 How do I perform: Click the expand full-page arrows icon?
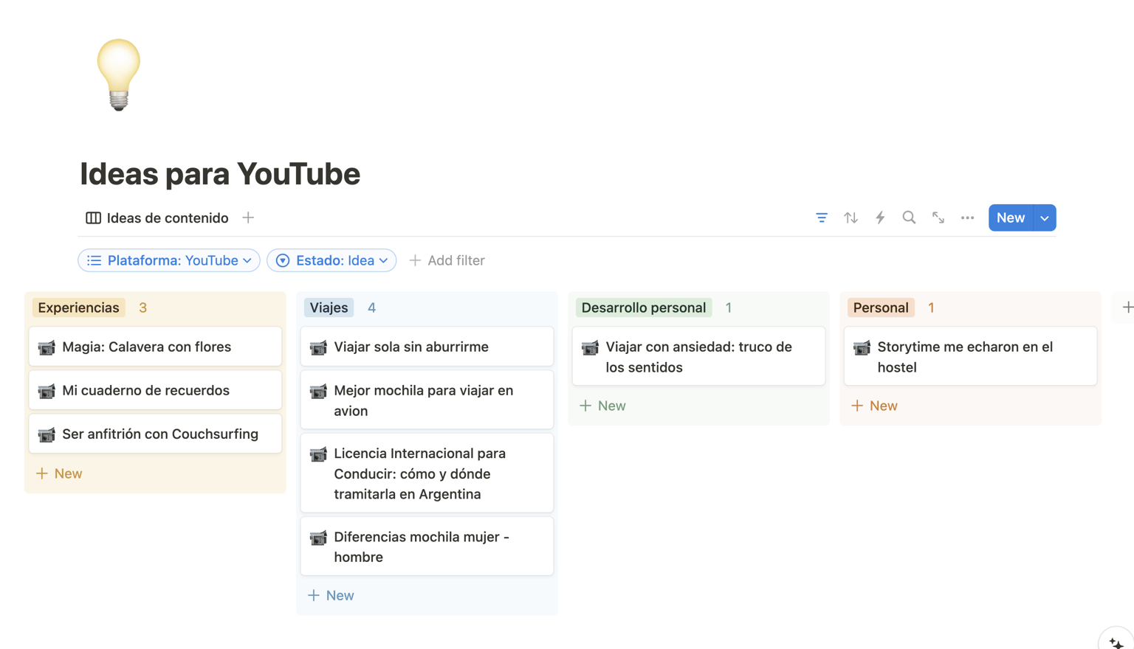pyautogui.click(x=938, y=218)
